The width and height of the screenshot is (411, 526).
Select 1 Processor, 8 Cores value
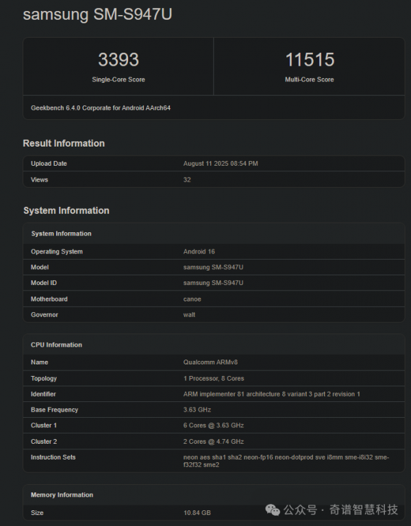coord(214,378)
